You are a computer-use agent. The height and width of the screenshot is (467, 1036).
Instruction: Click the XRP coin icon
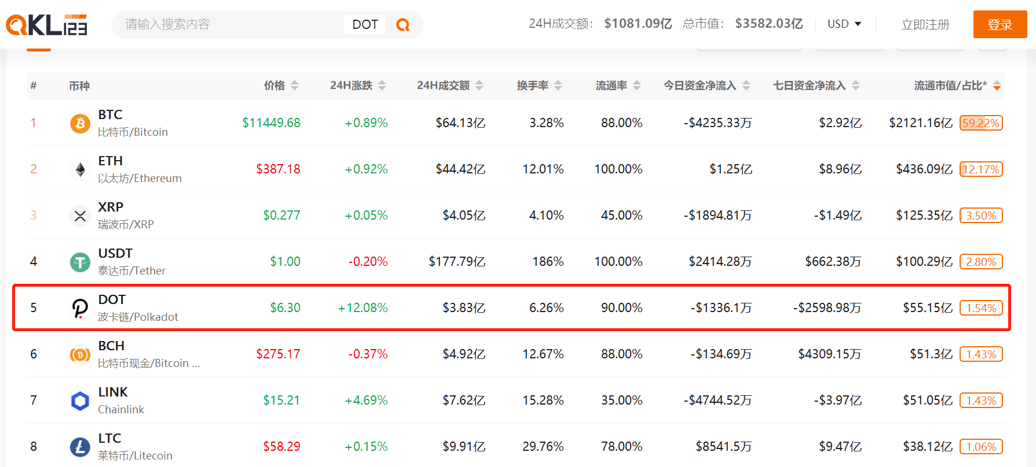click(x=80, y=216)
